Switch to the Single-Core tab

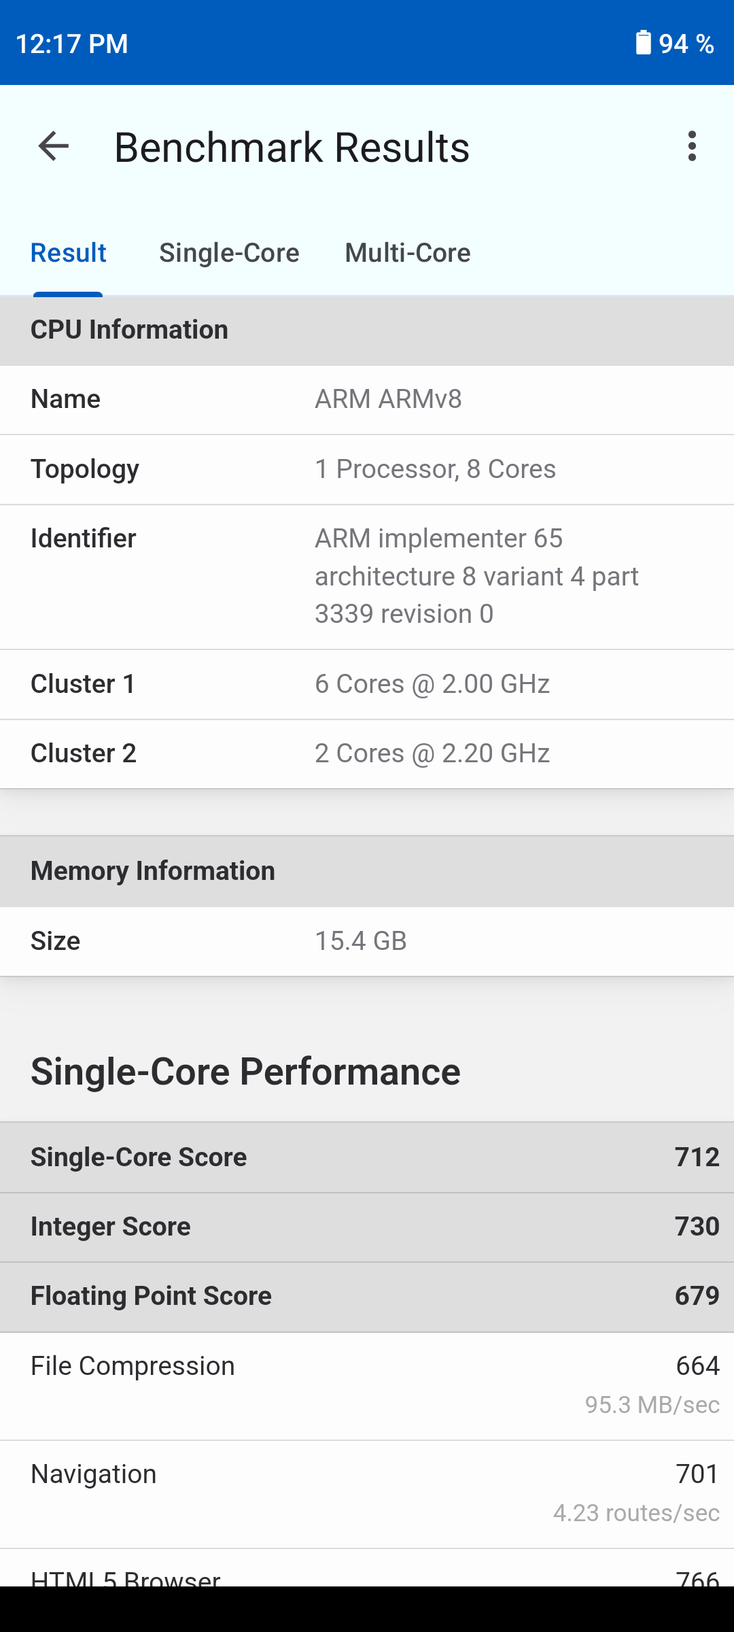click(229, 253)
